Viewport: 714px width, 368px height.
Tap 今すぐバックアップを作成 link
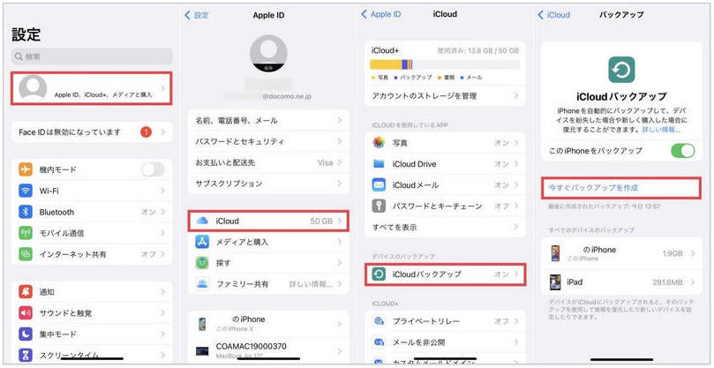pos(593,188)
